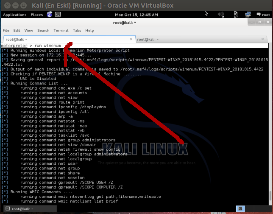Screen dimensions: 273x214
Task: Open the root user menu
Action: [263, 15]
